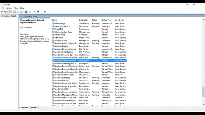Open the View menu
The width and height of the screenshot is (205, 115).
click(x=16, y=8)
